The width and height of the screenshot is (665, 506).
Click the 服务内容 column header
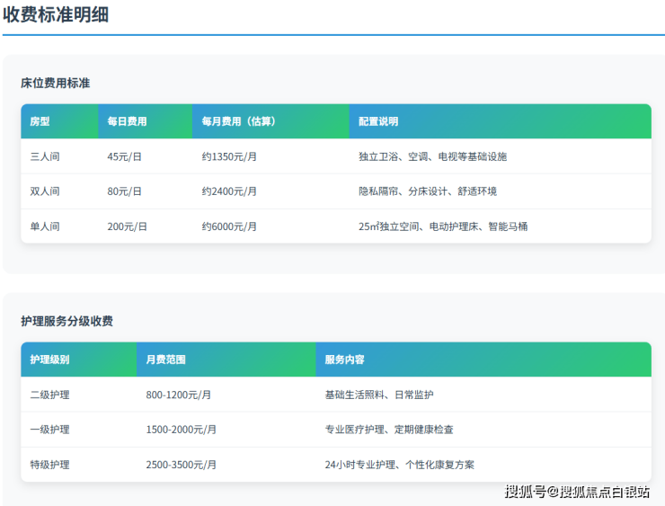click(x=345, y=360)
